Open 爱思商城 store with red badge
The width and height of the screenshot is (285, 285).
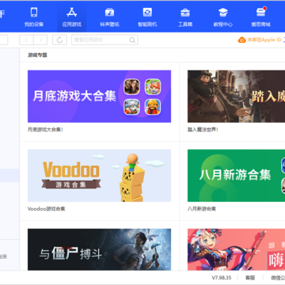(x=260, y=17)
